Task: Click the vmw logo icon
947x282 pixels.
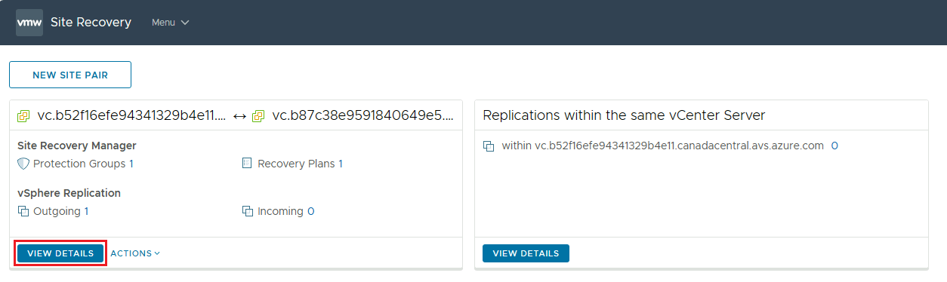Action: pyautogui.click(x=29, y=23)
